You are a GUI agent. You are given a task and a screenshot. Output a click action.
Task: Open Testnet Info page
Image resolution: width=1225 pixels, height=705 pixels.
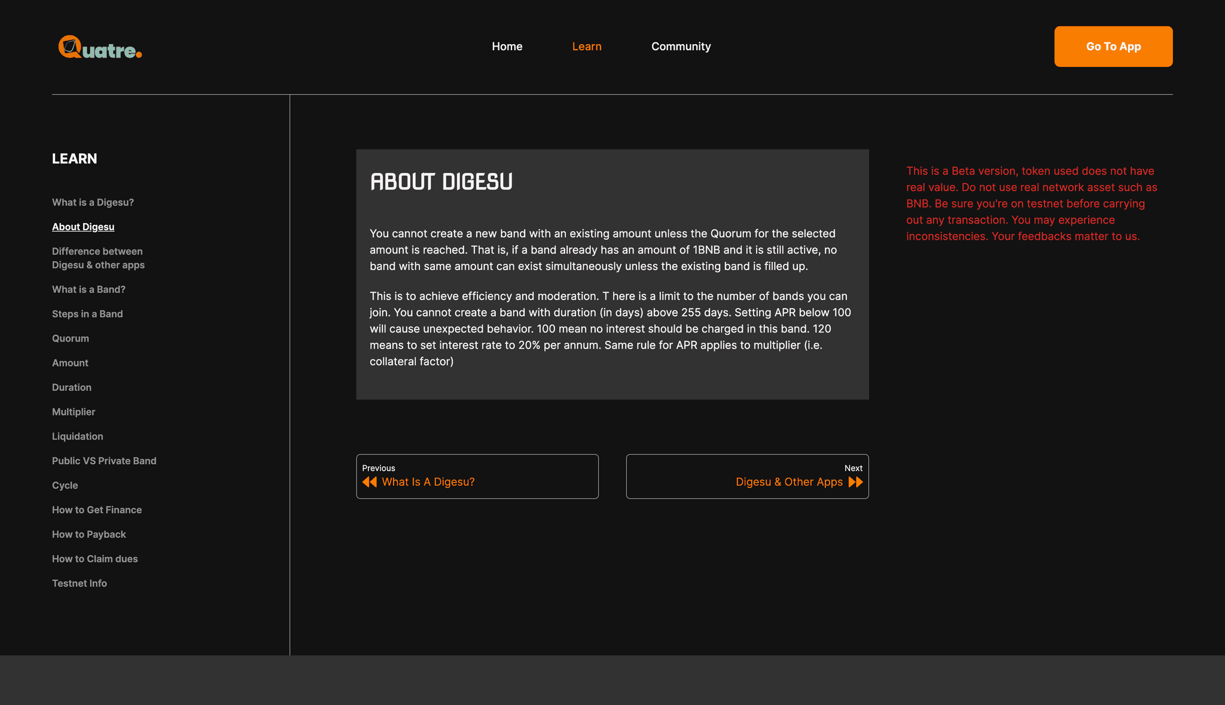80,584
